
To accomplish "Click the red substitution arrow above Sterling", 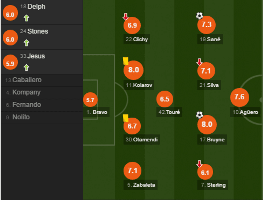I will tap(199, 163).
